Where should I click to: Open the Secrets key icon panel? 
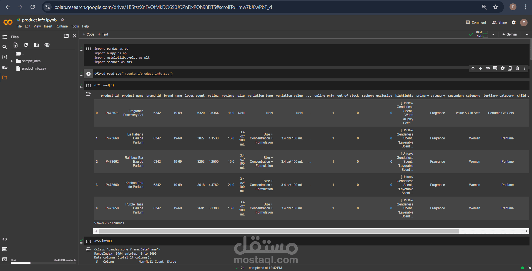[5, 67]
